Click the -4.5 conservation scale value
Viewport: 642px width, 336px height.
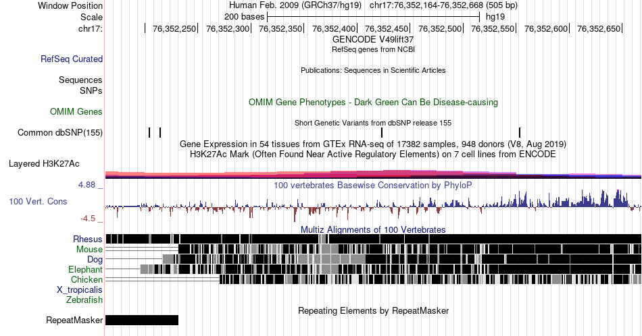(x=88, y=219)
